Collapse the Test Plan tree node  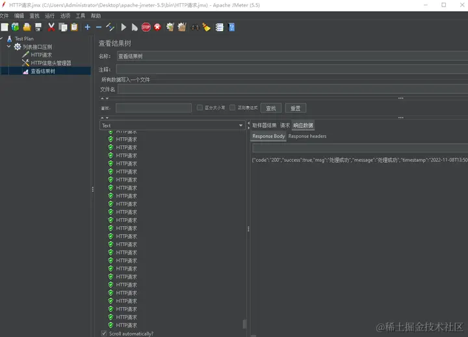click(x=1, y=38)
